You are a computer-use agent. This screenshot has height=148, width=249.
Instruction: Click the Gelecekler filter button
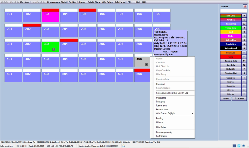coord(231,78)
